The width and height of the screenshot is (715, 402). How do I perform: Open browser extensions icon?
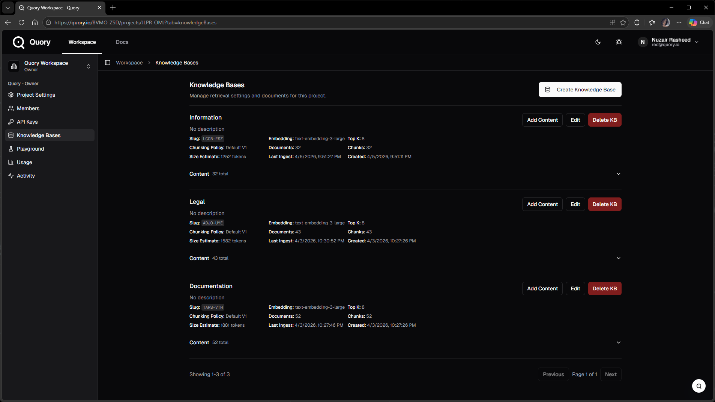[x=637, y=22]
